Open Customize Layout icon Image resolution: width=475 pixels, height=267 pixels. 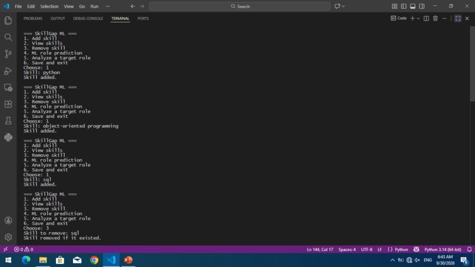coord(394,6)
